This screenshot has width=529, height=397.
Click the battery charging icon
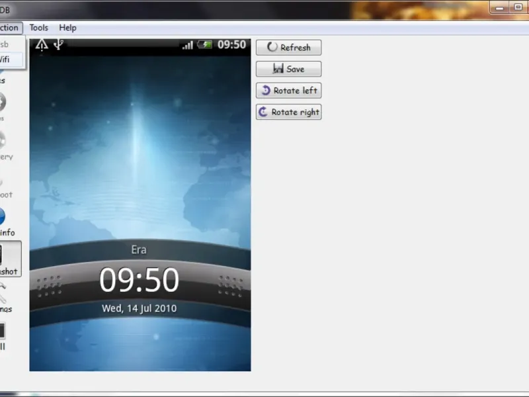(205, 44)
